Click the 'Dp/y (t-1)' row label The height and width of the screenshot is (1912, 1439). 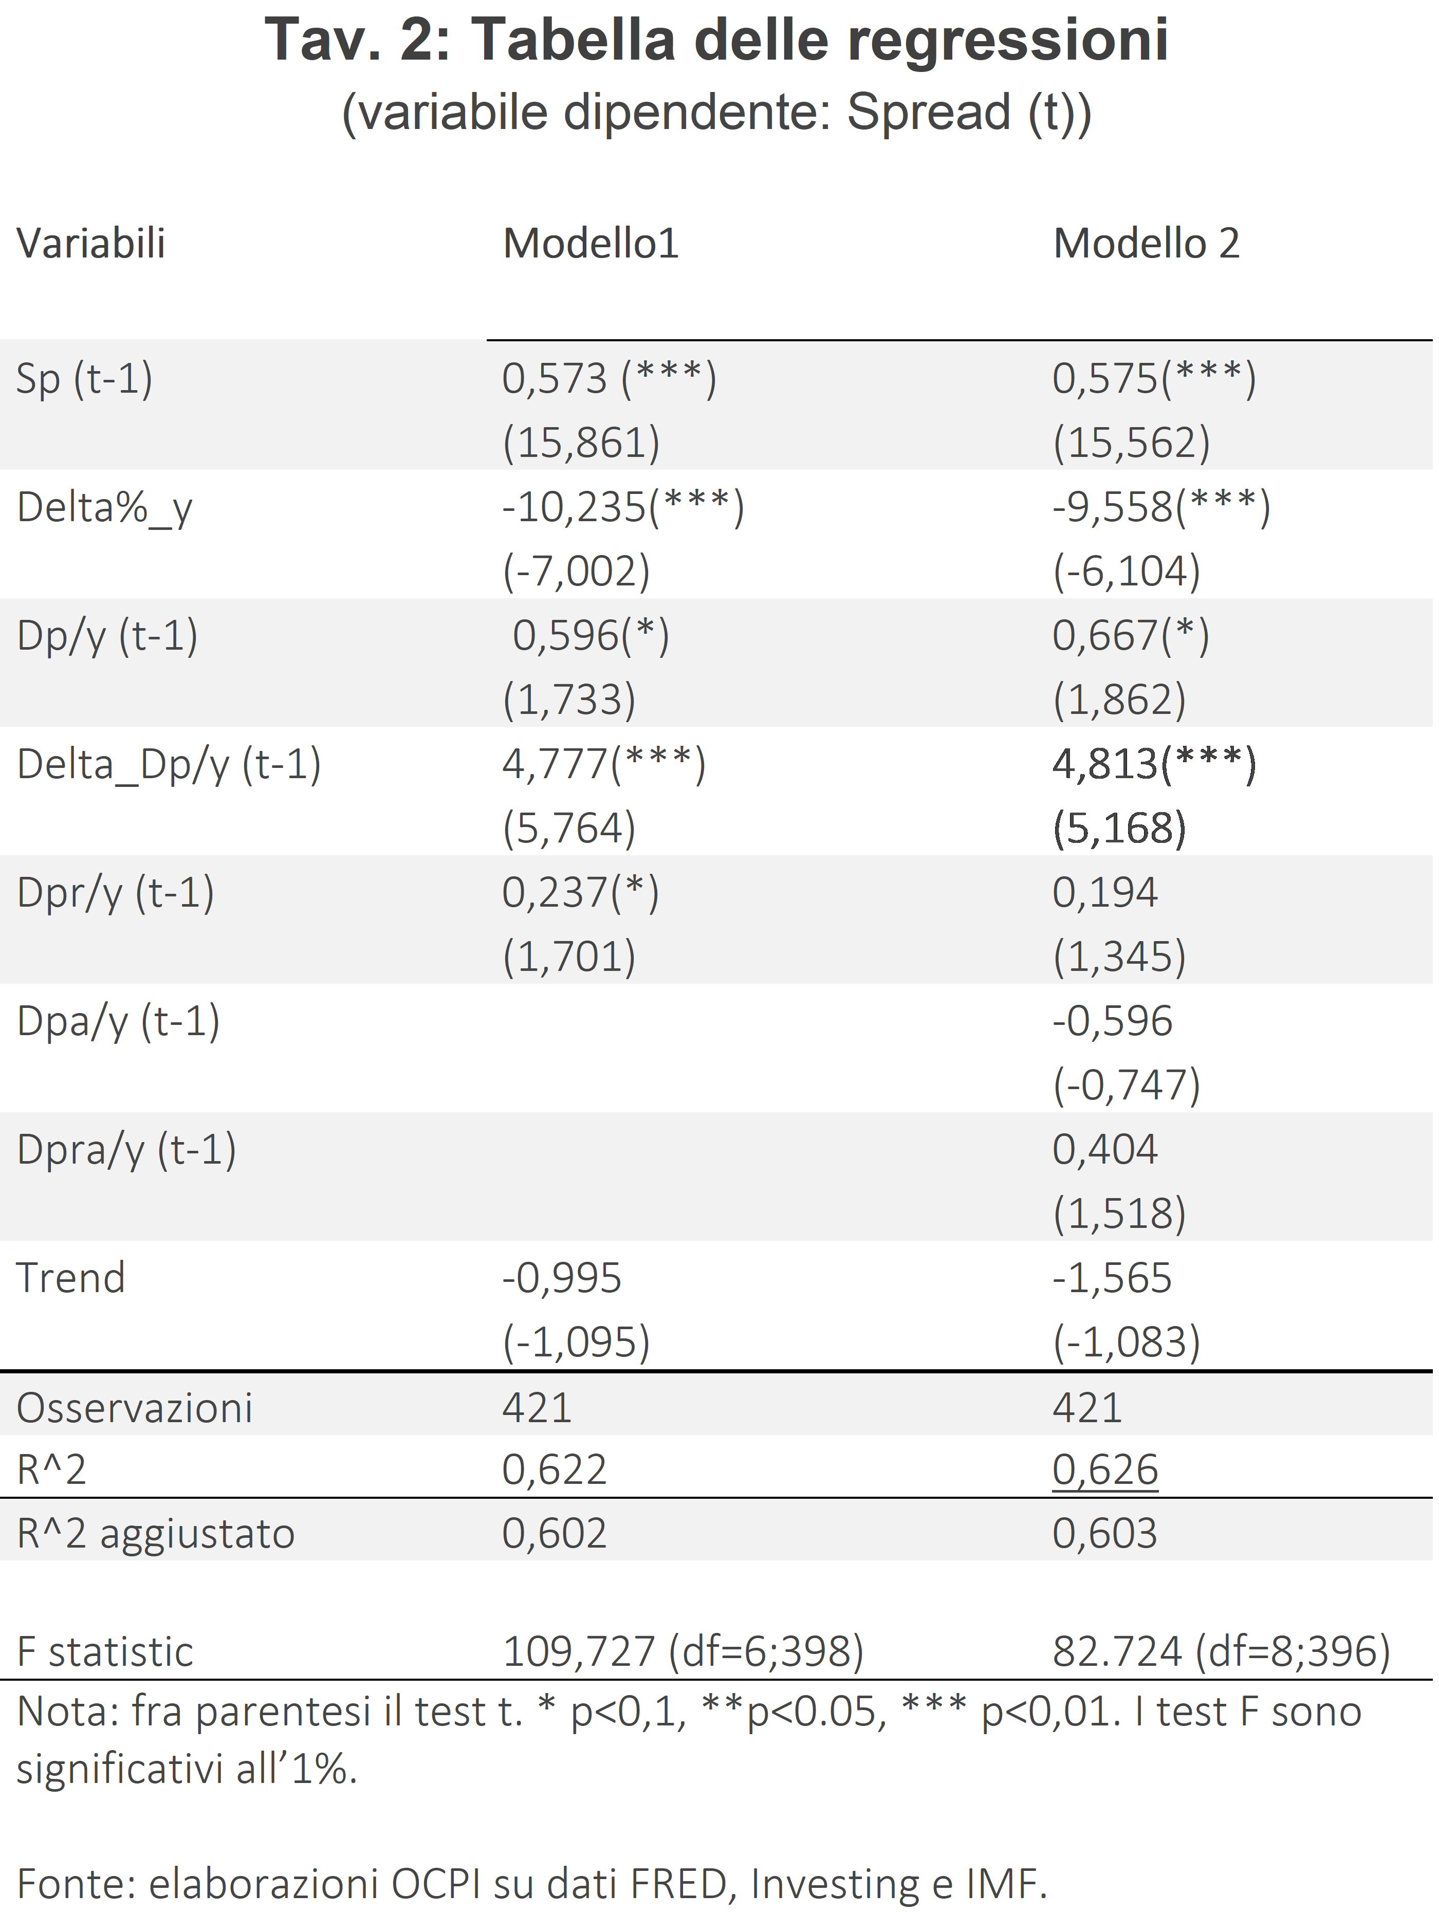click(x=107, y=635)
